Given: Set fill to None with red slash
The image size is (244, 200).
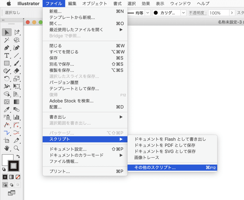Looking at the screenshot, I should click(x=18, y=177).
